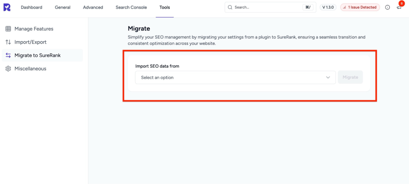Click the Manage Features grid icon
The width and height of the screenshot is (409, 184).
8,29
